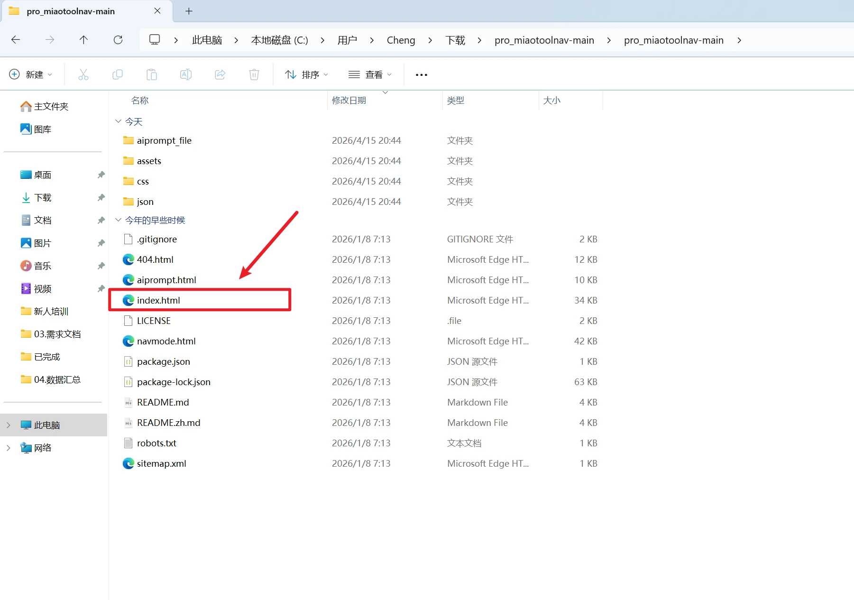Click the Paste clipboard icon
The width and height of the screenshot is (854, 600).
pyautogui.click(x=152, y=74)
